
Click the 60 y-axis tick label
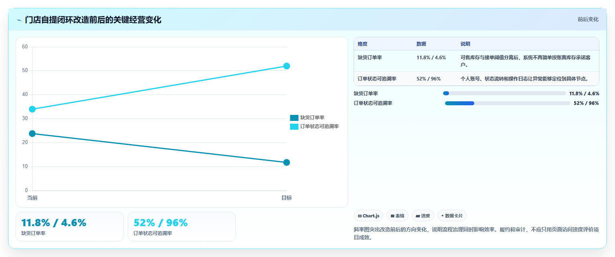pyautogui.click(x=25, y=47)
